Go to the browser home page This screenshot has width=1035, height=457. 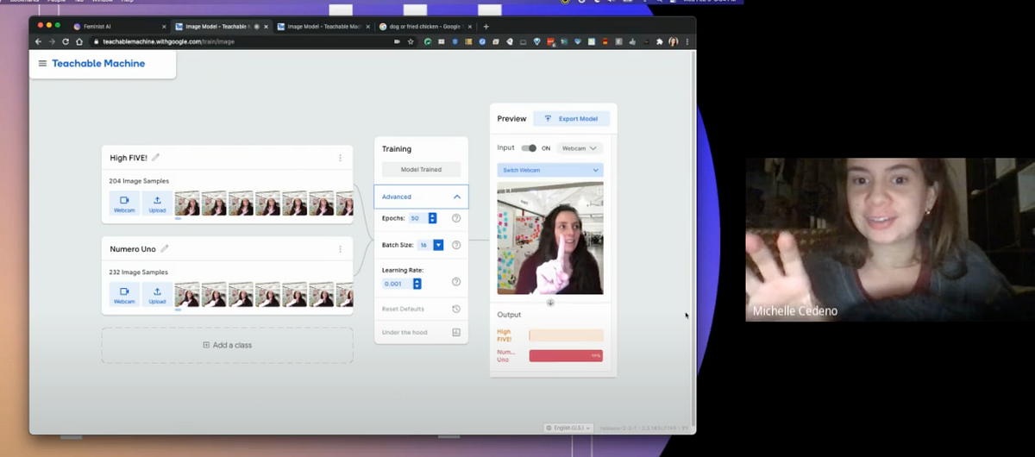click(79, 41)
